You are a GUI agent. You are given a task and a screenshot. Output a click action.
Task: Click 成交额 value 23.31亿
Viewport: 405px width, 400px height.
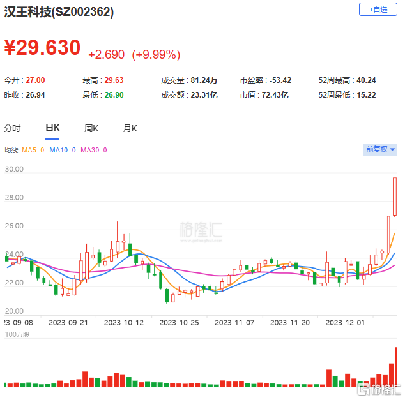(x=204, y=95)
